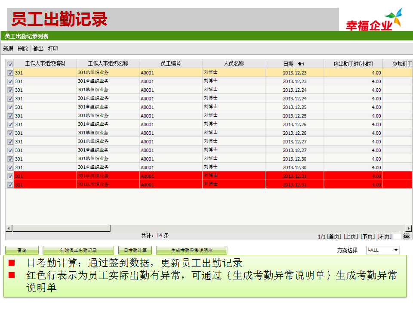The height and width of the screenshot is (310, 413).
Task: Go to [下页] next page link
Action: (x=367, y=236)
